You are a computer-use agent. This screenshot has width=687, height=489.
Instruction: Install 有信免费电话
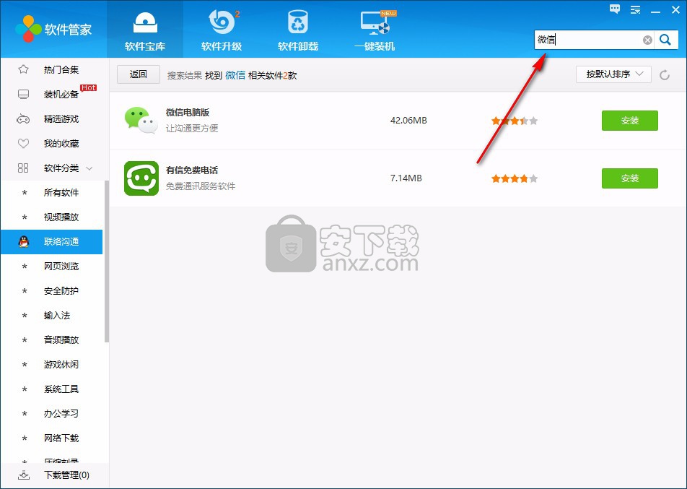point(629,178)
